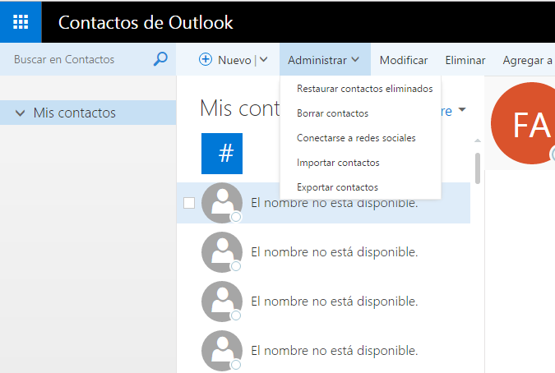
Task: Click avatar of third unnamed contact
Action: tap(222, 302)
